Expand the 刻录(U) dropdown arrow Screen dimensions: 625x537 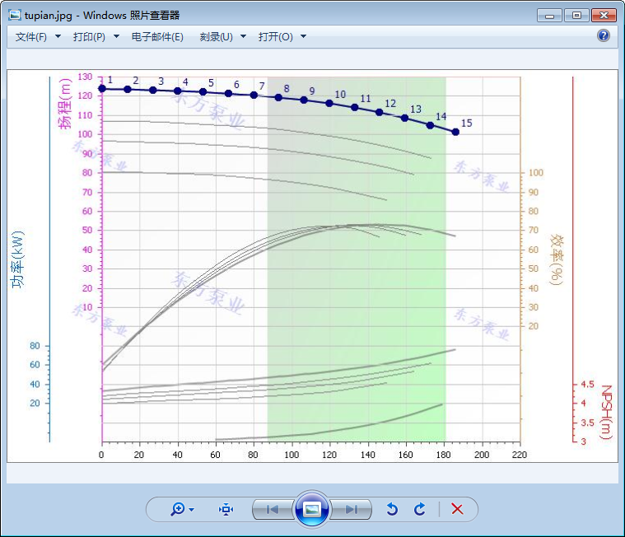tap(243, 36)
